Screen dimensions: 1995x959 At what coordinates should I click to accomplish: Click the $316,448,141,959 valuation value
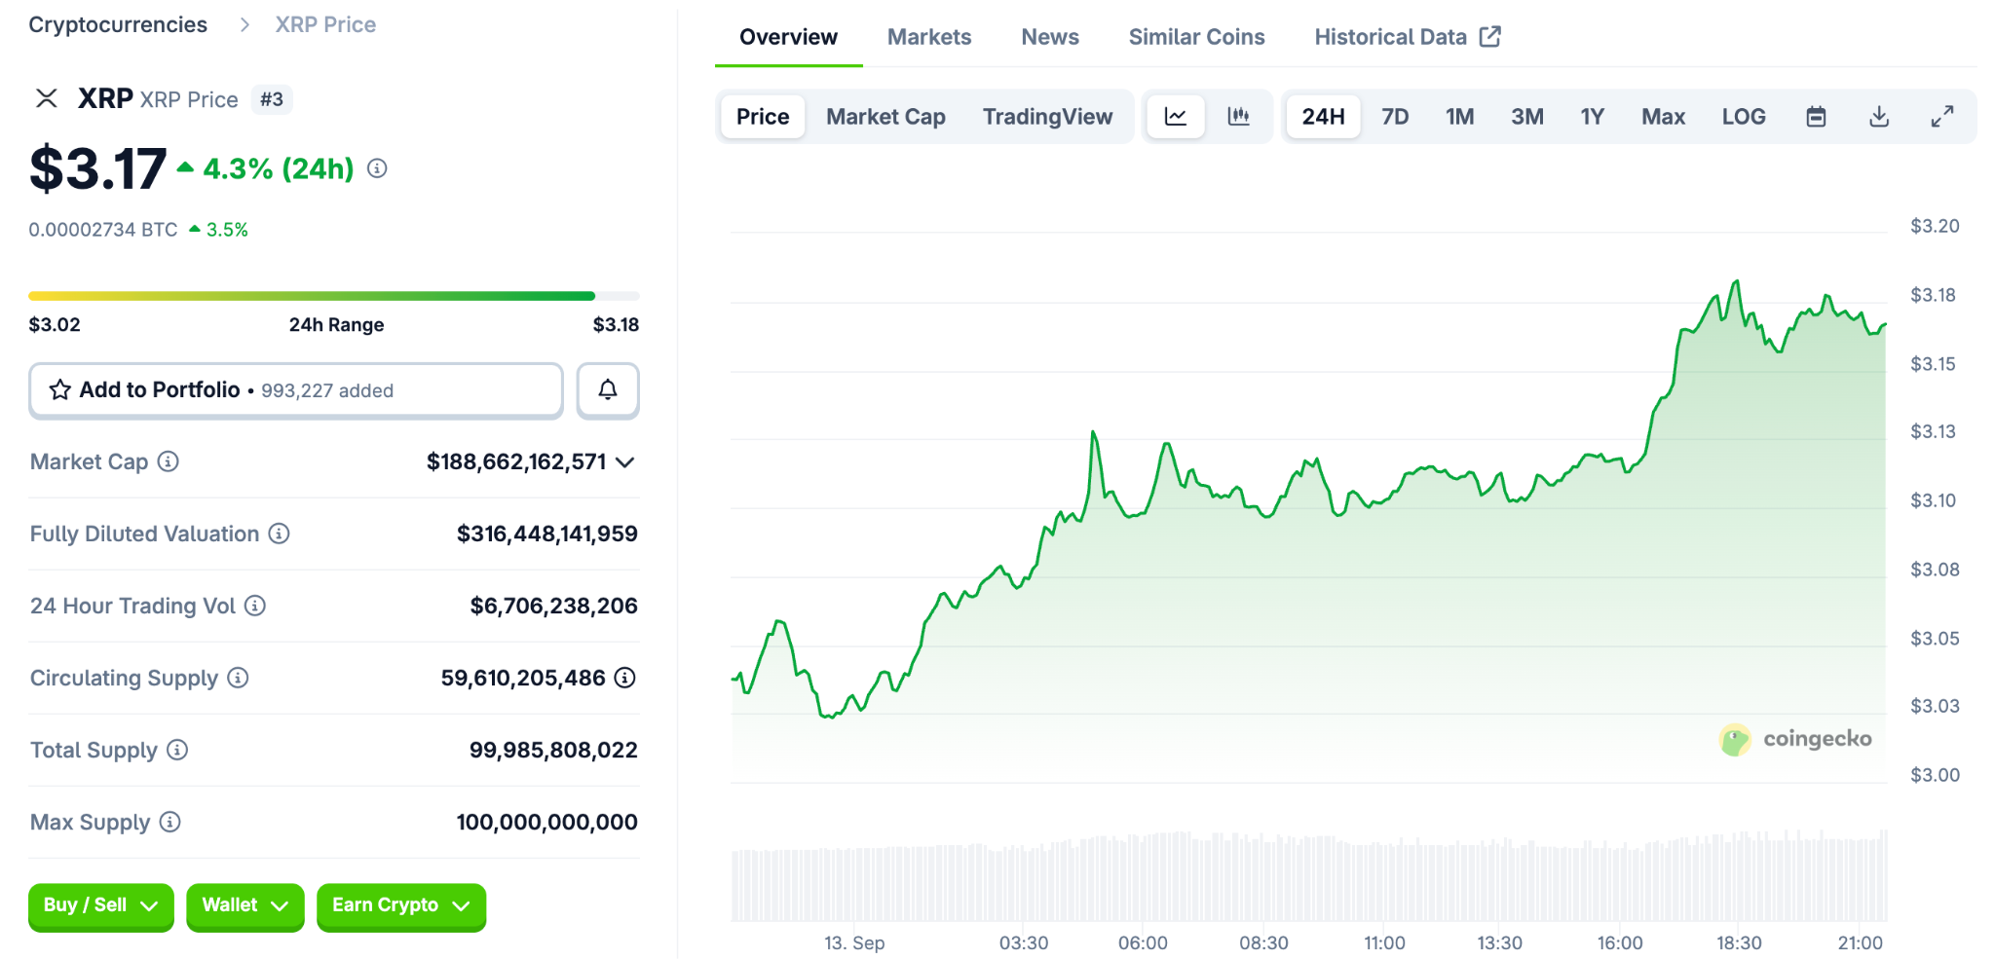tap(547, 534)
